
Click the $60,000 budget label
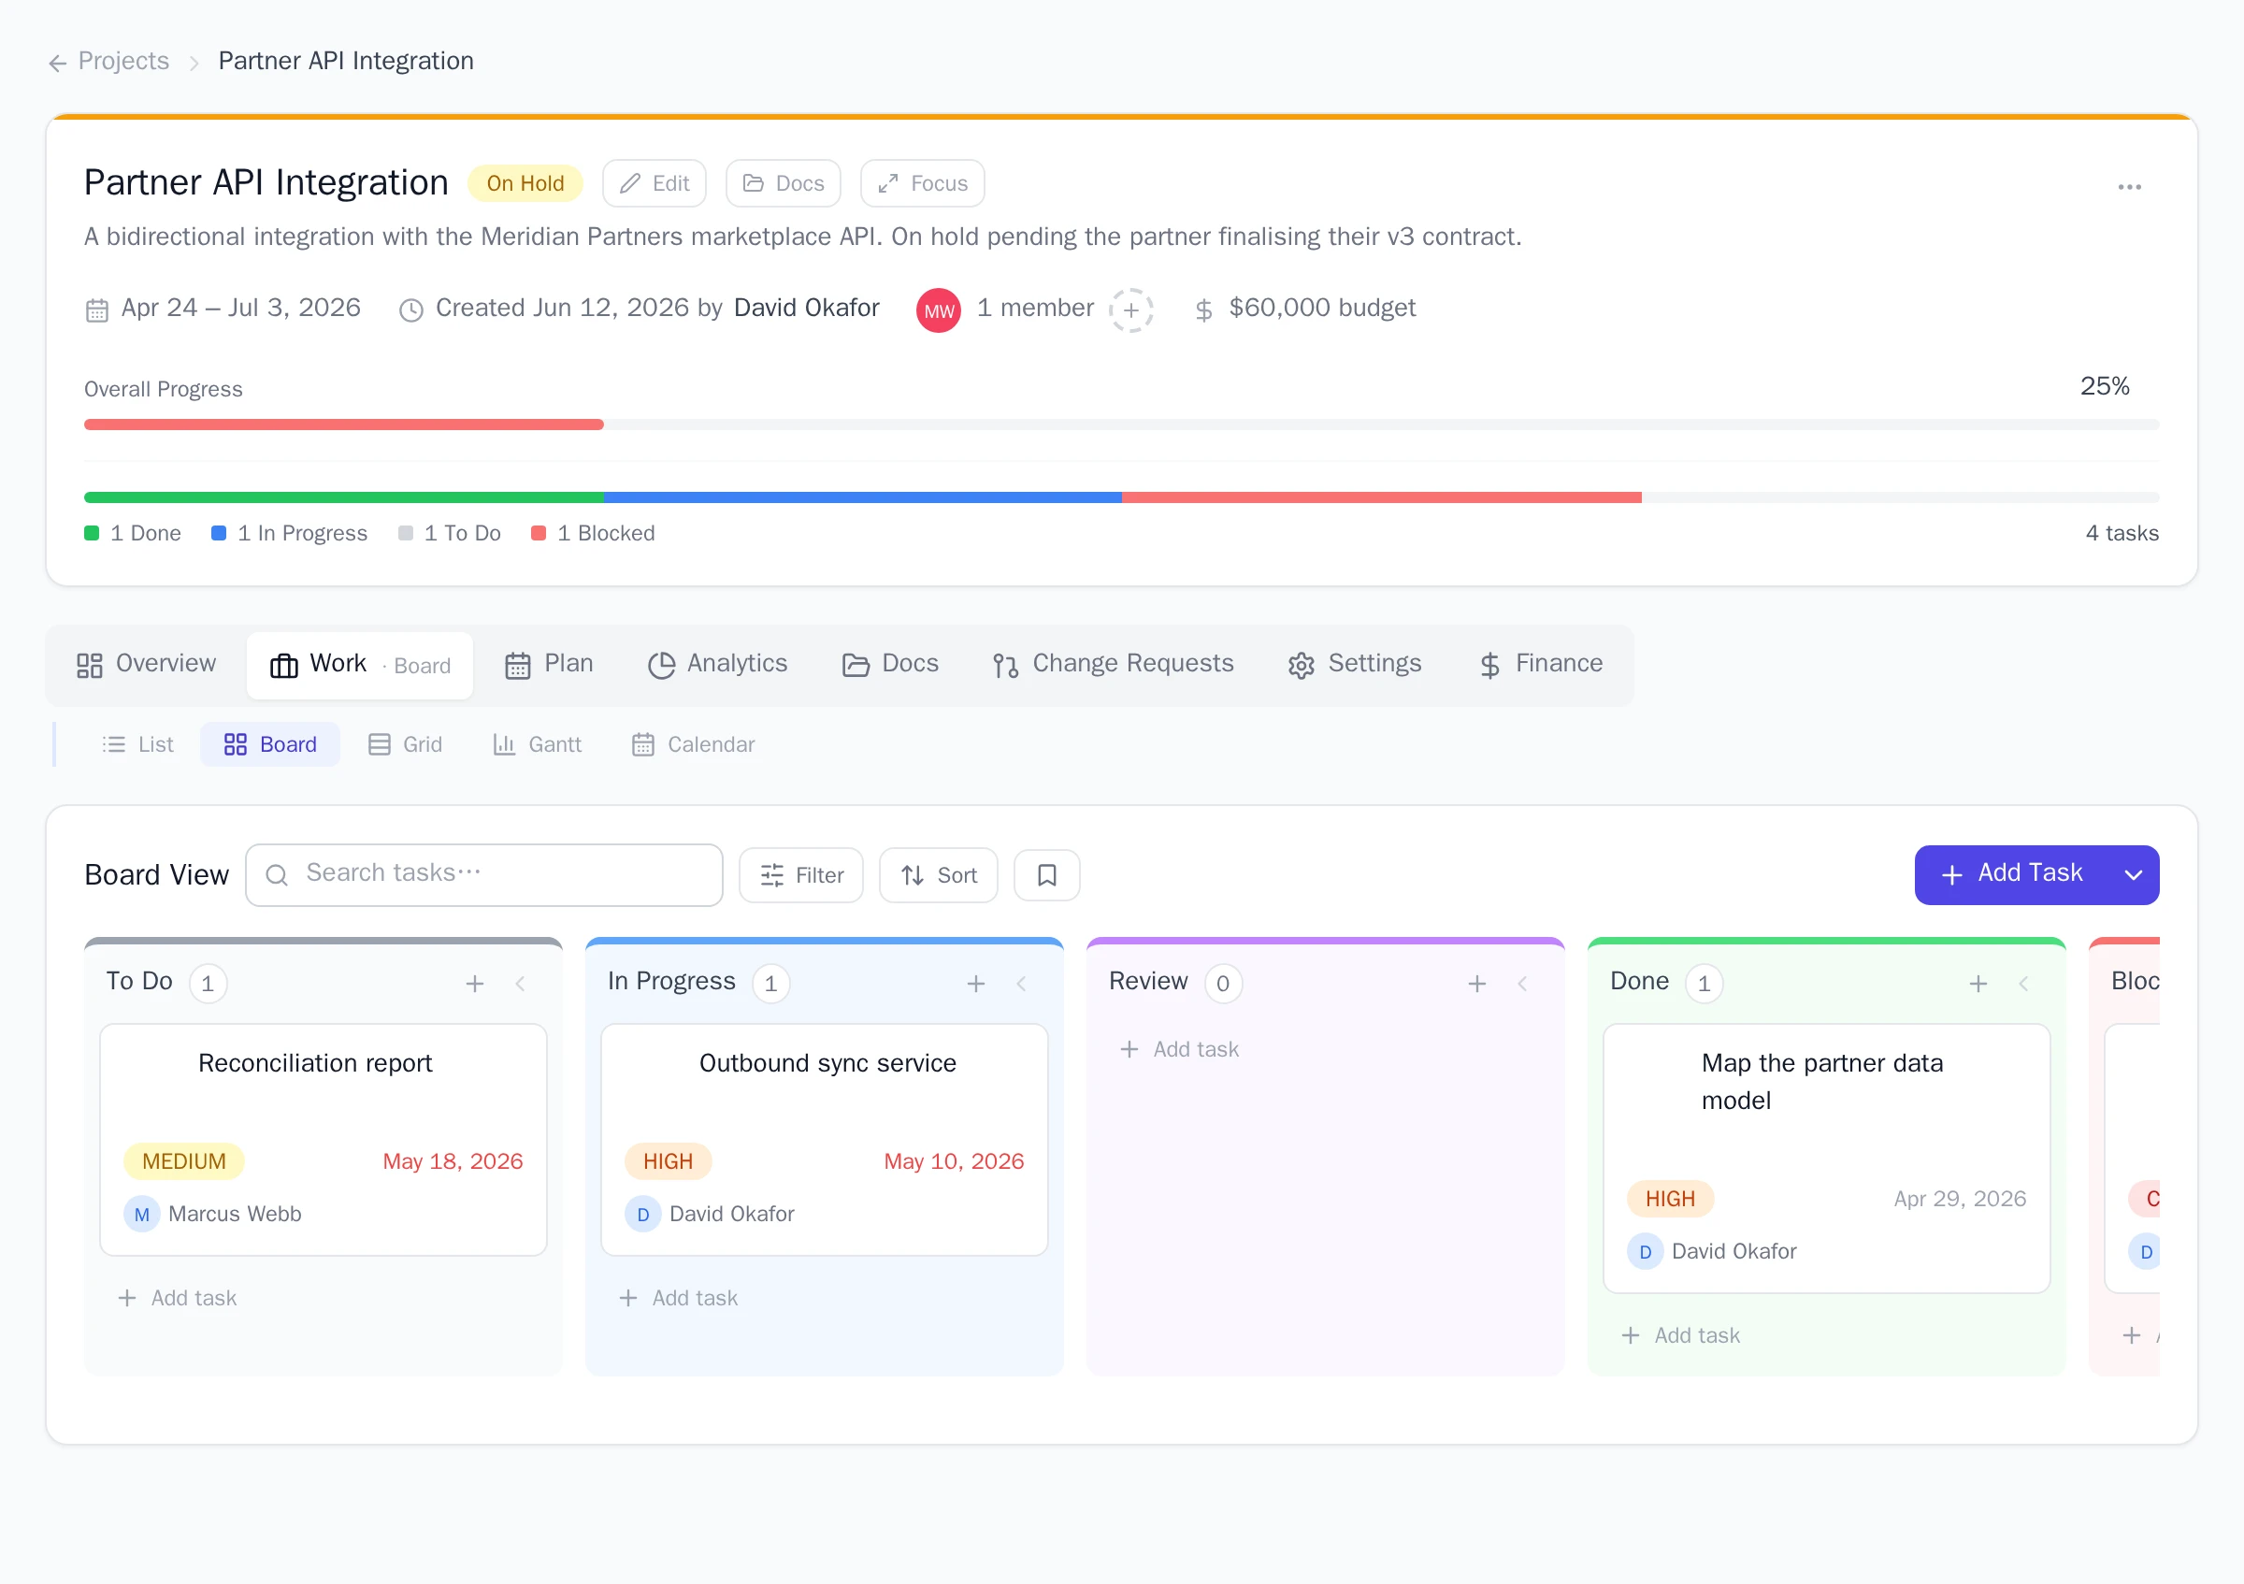coord(1321,308)
